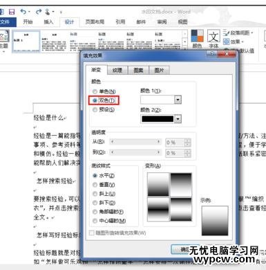Select 中心辐射(M) shading style

[x=109, y=221]
